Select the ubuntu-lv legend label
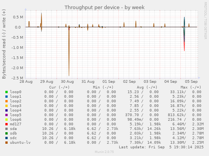Viewport: 209px width, 156px height. coord(20,143)
